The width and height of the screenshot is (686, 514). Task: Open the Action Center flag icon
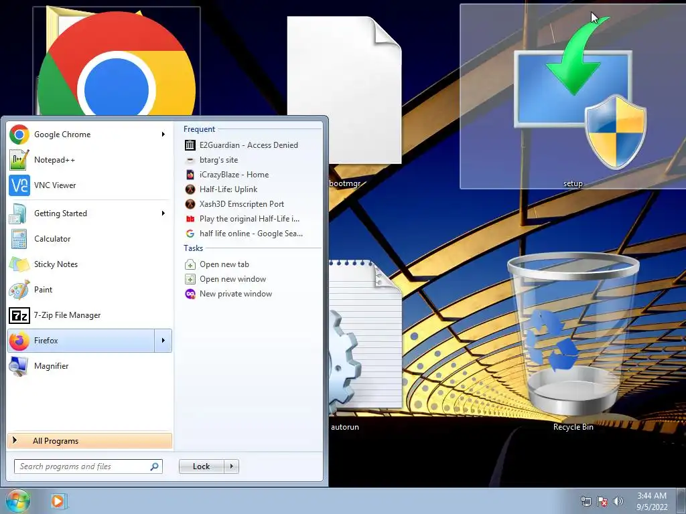602,501
